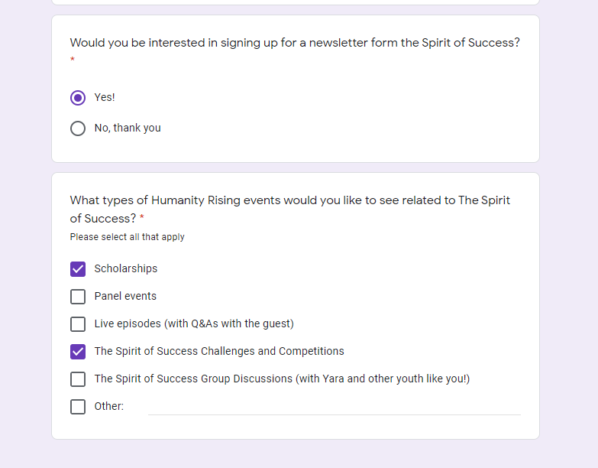Click the newsletter sign-up question heading
This screenshot has width=598, height=468.
295,43
